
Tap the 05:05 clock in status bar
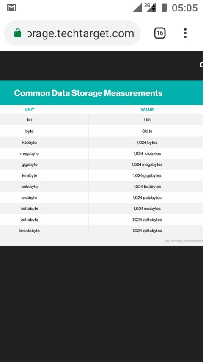pos(184,8)
